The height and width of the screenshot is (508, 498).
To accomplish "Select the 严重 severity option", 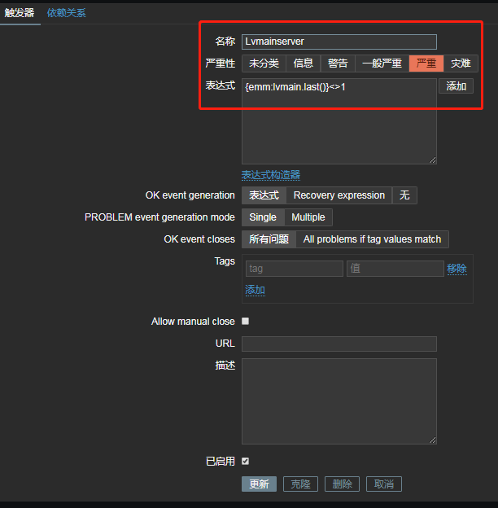I will pyautogui.click(x=426, y=63).
